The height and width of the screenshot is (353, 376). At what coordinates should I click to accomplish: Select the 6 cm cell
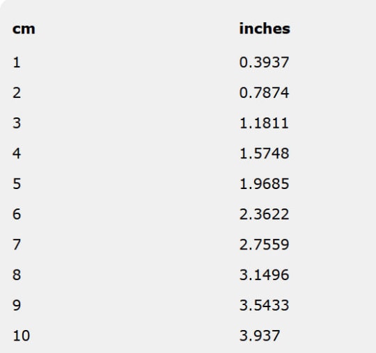[x=17, y=214]
